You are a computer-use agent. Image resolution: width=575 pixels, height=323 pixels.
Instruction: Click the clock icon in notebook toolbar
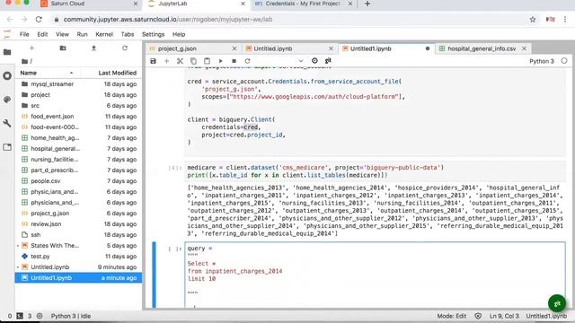pyautogui.click(x=314, y=61)
